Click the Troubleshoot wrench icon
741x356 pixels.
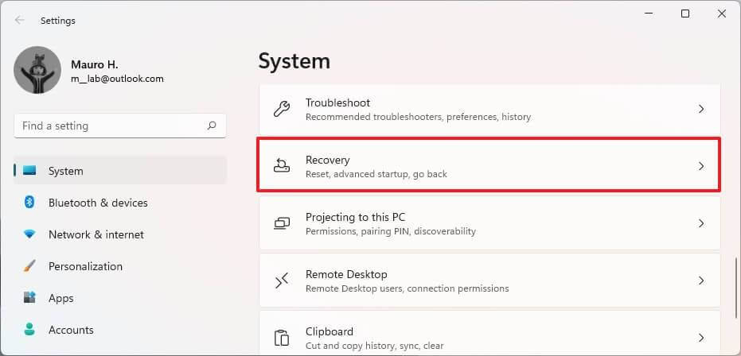click(282, 109)
